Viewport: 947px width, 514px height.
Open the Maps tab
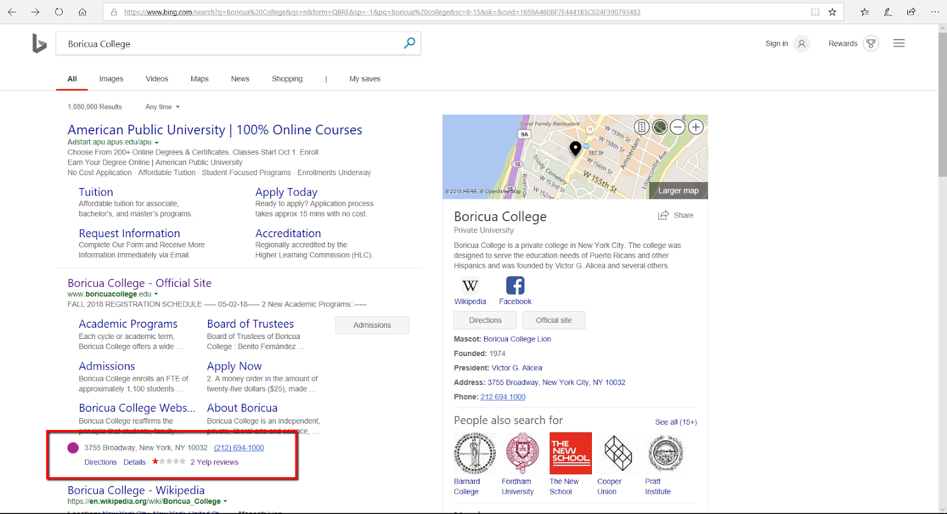pos(199,79)
